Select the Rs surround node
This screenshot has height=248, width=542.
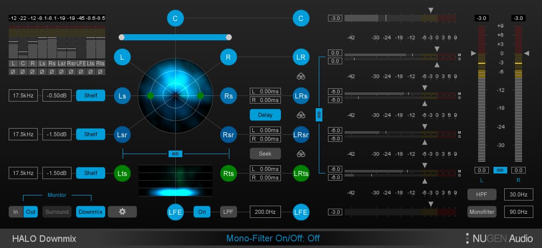tap(228, 95)
